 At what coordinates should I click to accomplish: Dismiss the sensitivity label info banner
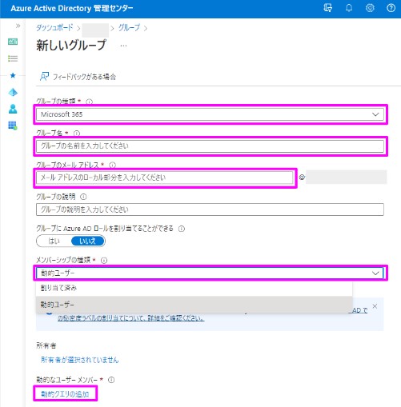point(375,306)
